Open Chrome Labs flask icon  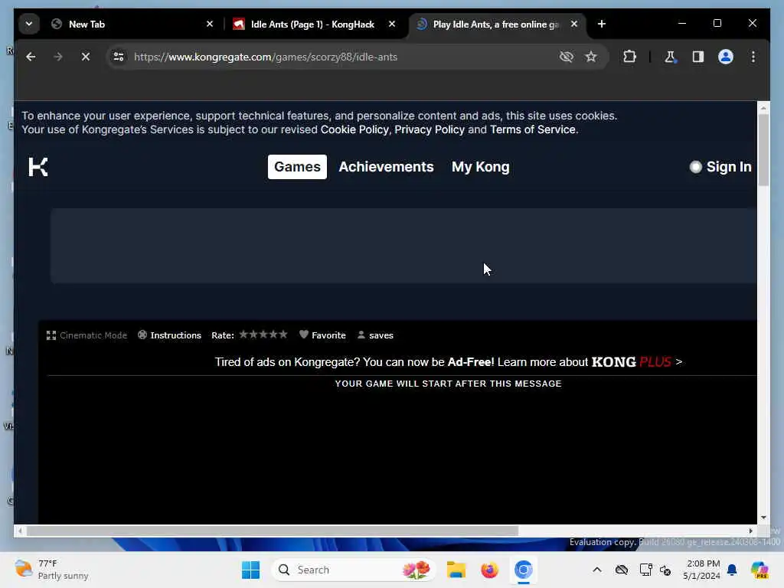tap(670, 57)
